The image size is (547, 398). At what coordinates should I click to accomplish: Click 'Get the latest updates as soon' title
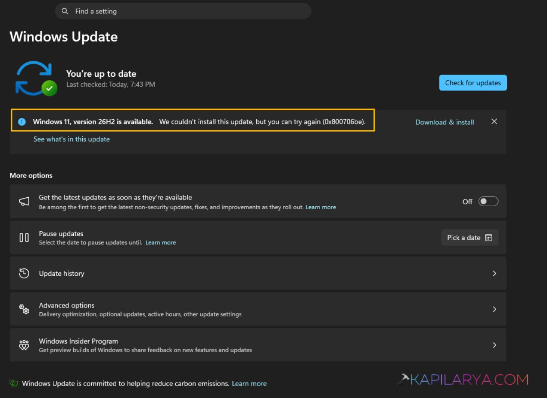click(x=115, y=198)
